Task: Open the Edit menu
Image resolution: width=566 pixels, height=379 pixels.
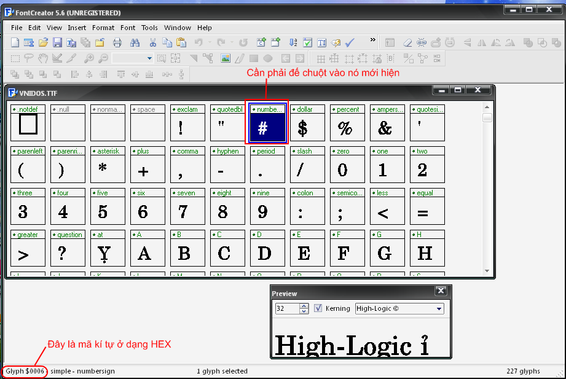Action: (34, 28)
